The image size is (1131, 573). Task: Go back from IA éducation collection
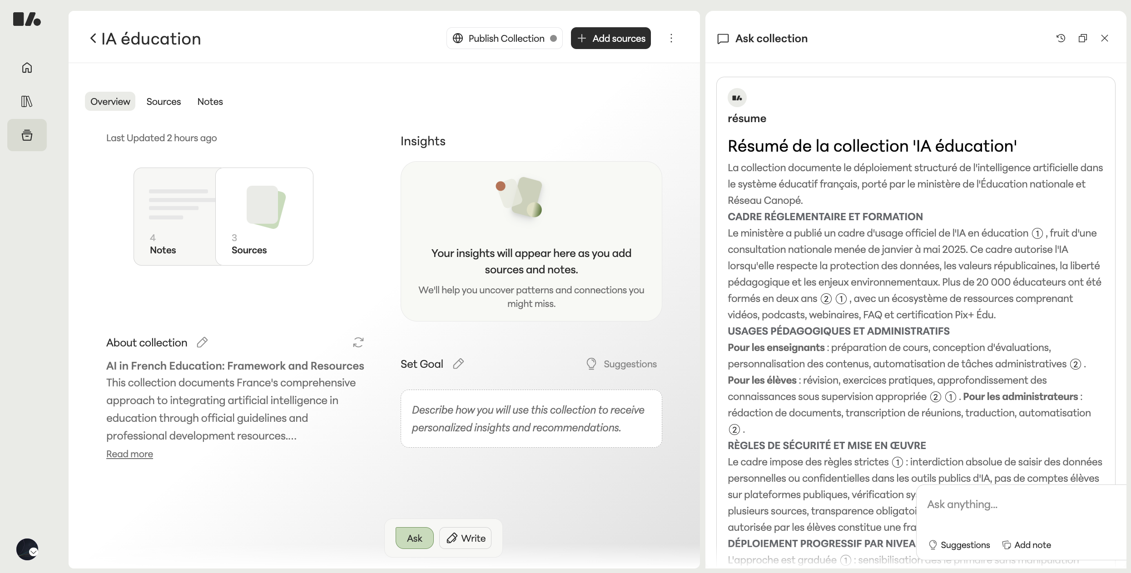coord(93,39)
